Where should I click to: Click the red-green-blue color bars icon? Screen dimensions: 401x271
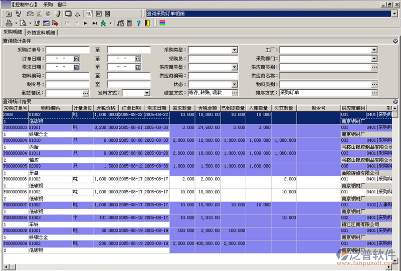coord(162,23)
